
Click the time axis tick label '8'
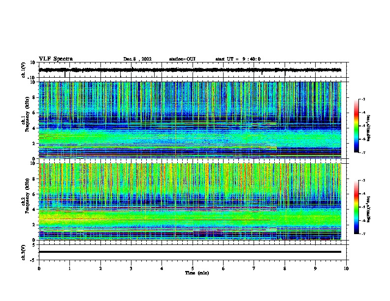pyautogui.click(x=285, y=268)
